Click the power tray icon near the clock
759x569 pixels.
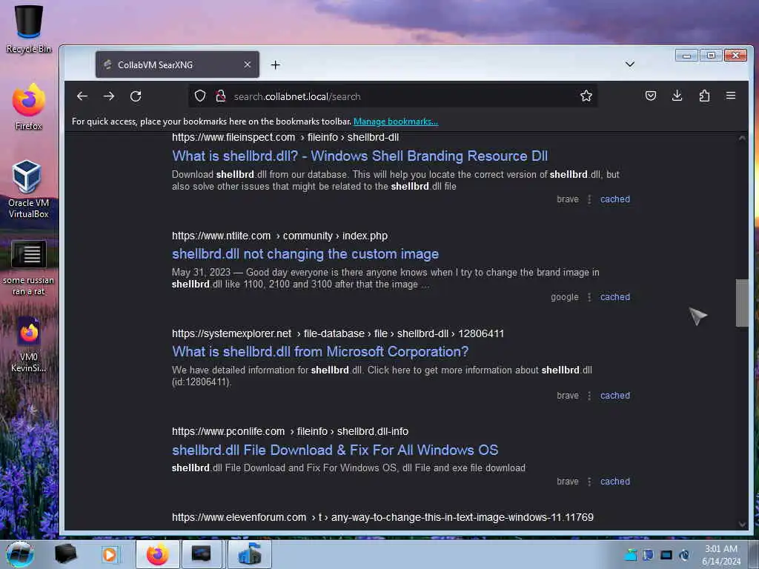(x=684, y=555)
